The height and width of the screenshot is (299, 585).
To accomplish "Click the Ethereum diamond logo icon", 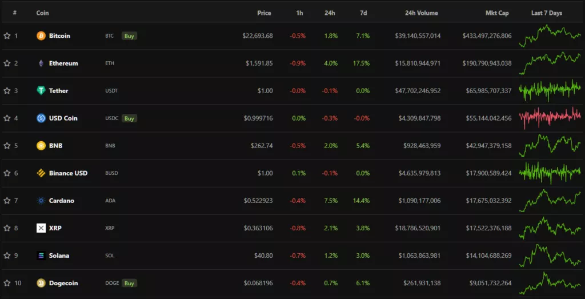I will click(41, 63).
